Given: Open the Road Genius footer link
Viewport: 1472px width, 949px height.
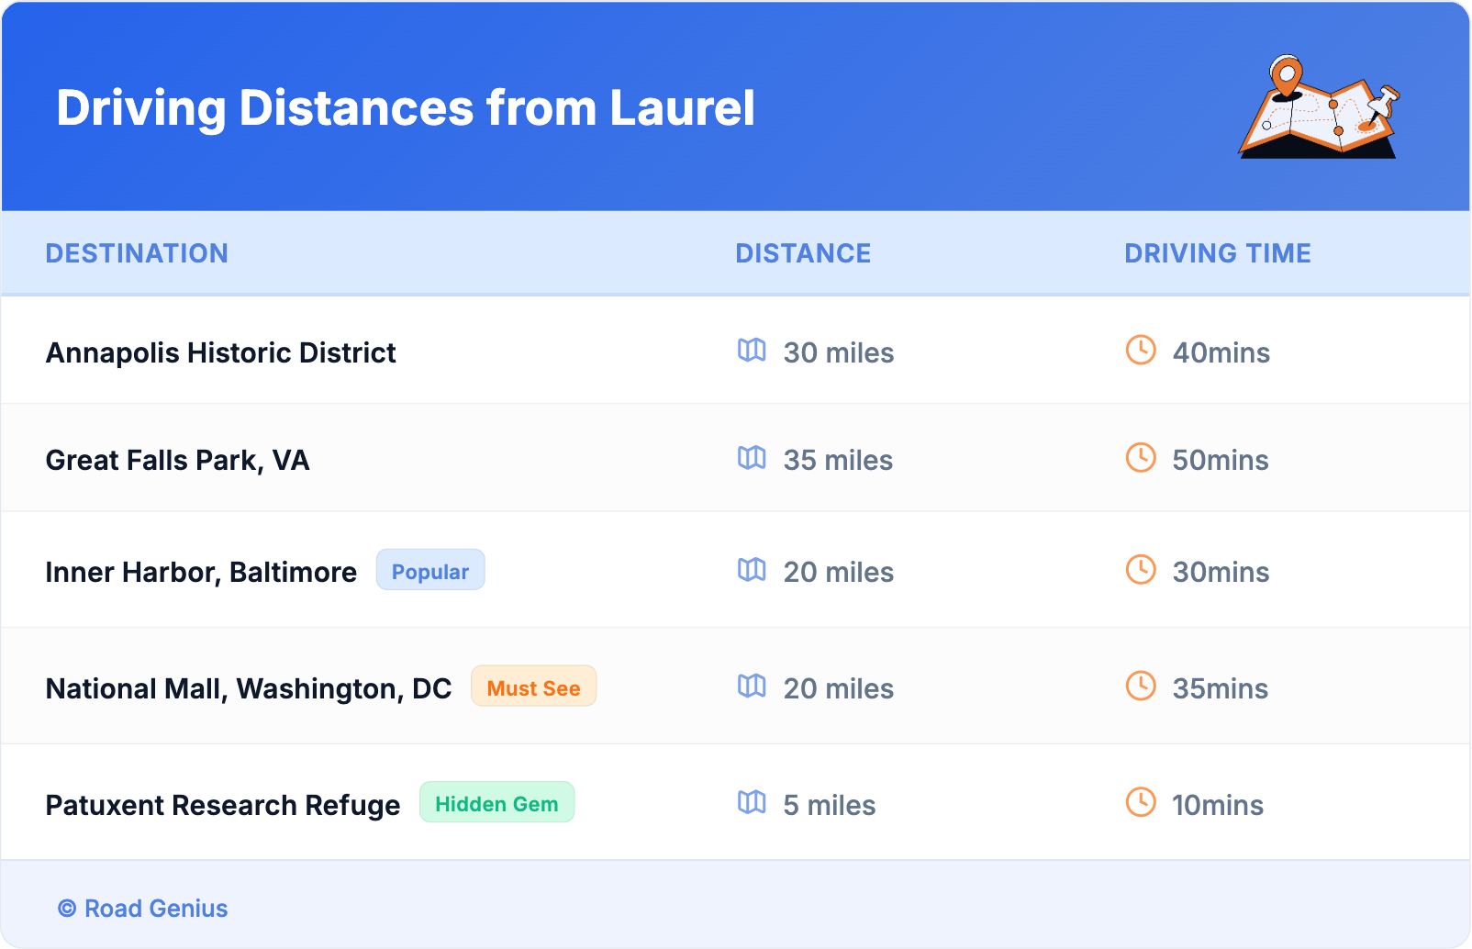Looking at the screenshot, I should point(143,909).
